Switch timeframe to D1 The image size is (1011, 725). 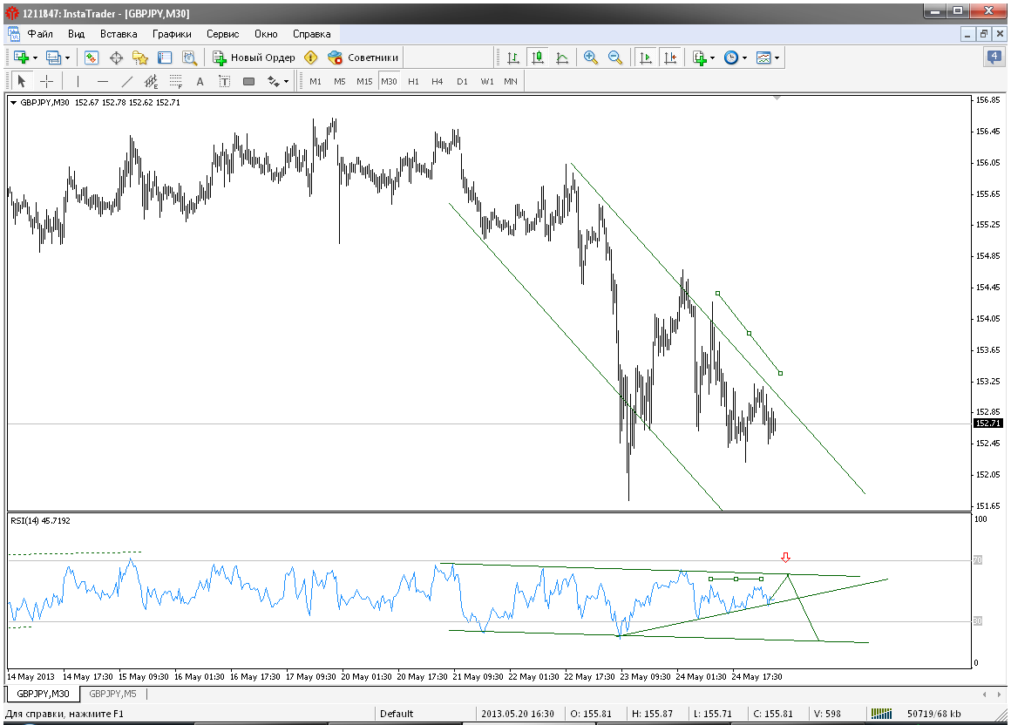coord(462,81)
